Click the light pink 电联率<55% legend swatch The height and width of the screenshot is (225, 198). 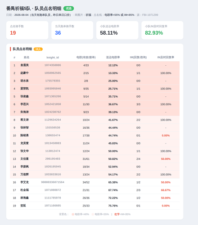93,214
